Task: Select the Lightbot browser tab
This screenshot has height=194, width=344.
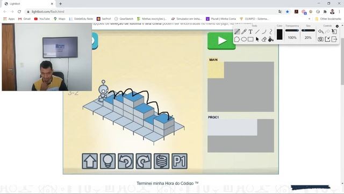Action: point(28,4)
